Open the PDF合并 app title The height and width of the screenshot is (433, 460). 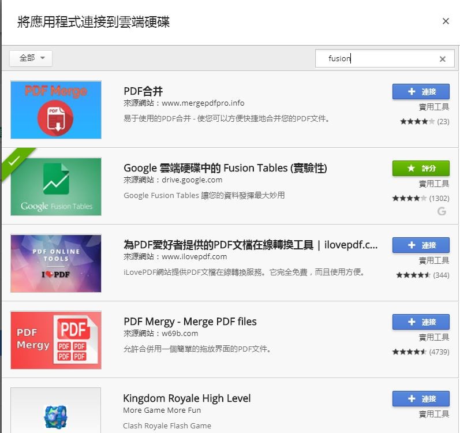[143, 91]
